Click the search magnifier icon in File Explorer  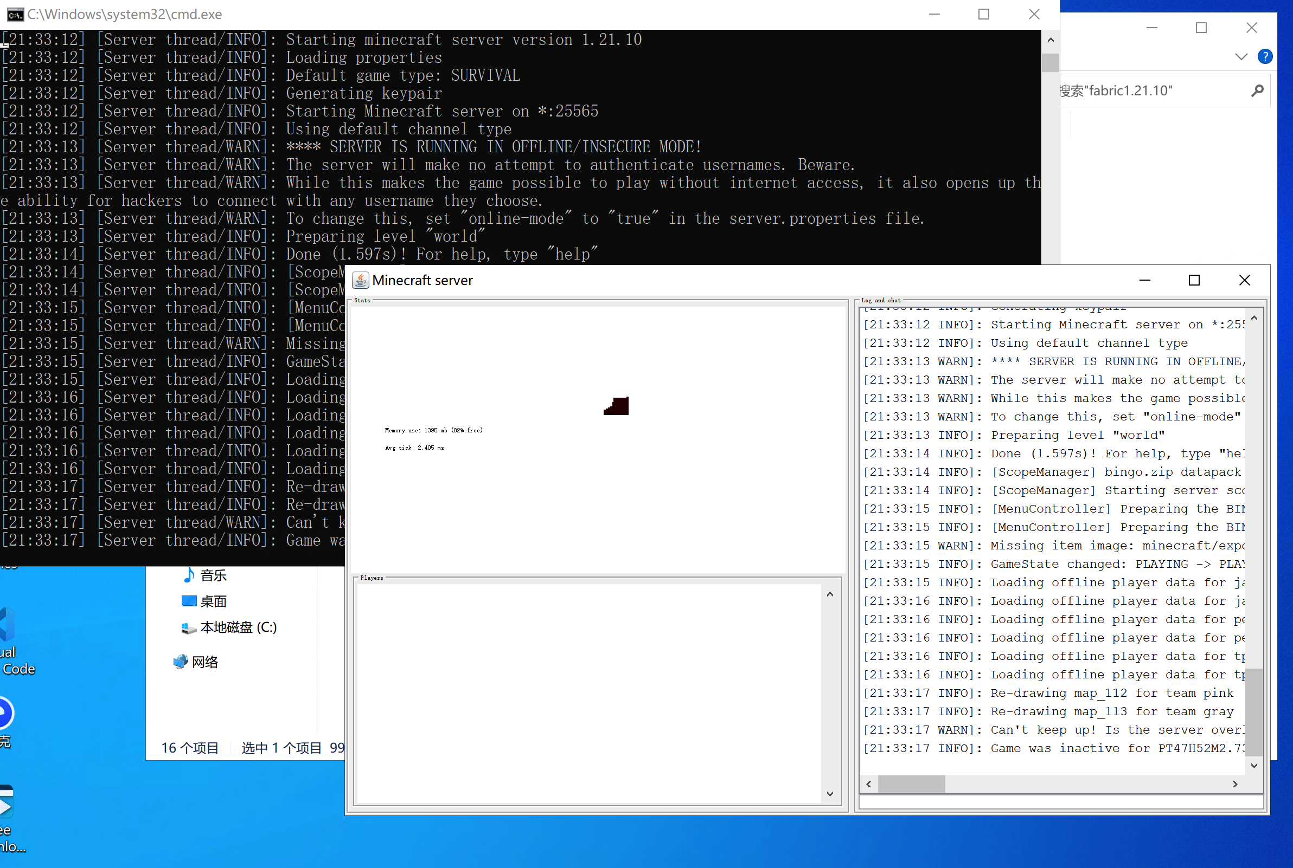(x=1257, y=91)
